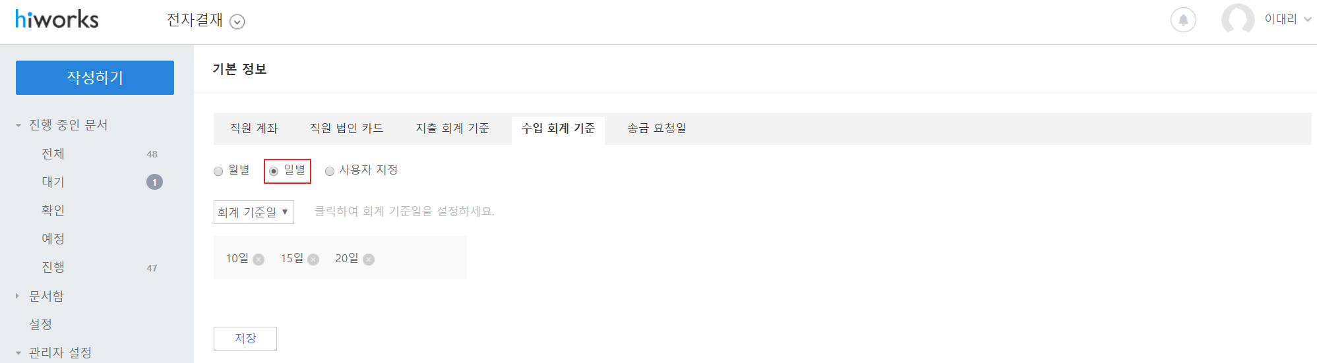
Task: Remove the 15일 date tag
Action: pyautogui.click(x=313, y=260)
